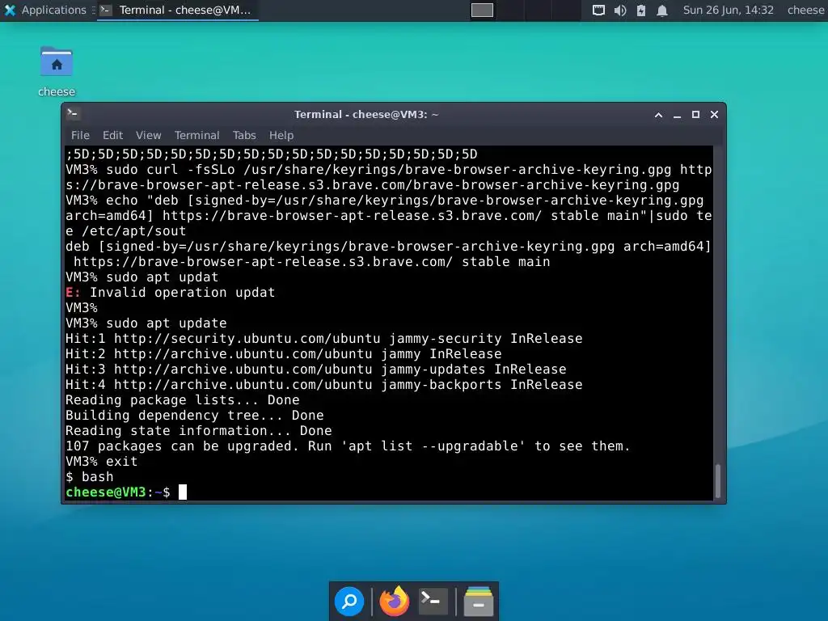Open the Applications menu in the top panel
This screenshot has width=828, height=621.
point(45,10)
